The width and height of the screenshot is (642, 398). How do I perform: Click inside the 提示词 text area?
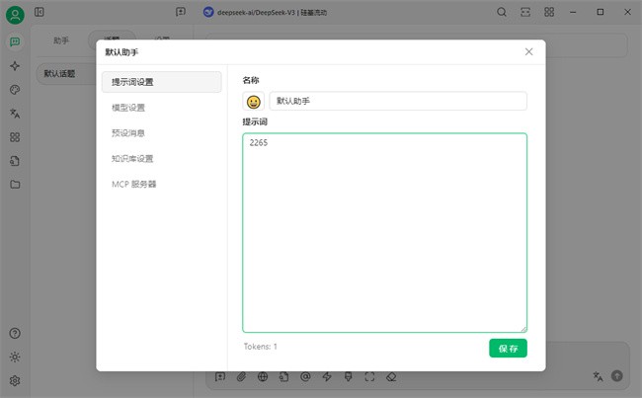click(x=384, y=232)
